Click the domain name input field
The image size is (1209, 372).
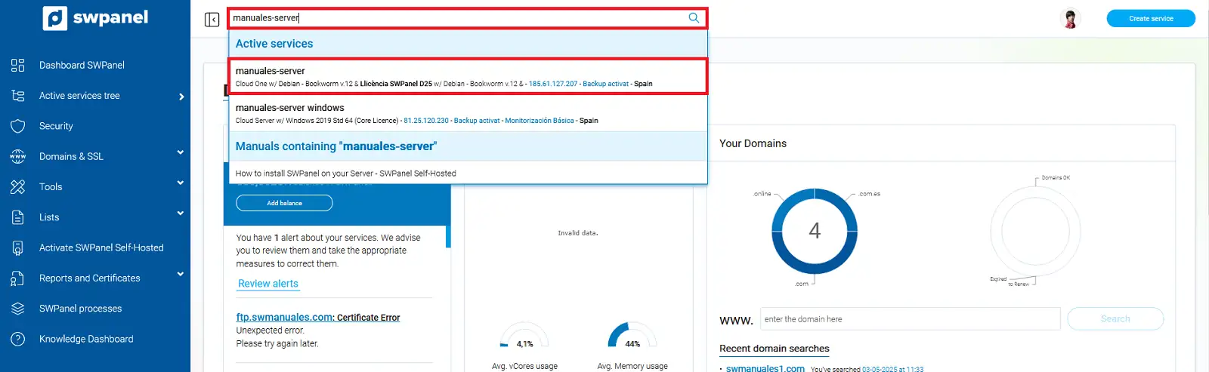click(x=910, y=319)
